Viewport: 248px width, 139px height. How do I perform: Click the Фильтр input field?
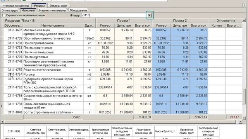114,15
